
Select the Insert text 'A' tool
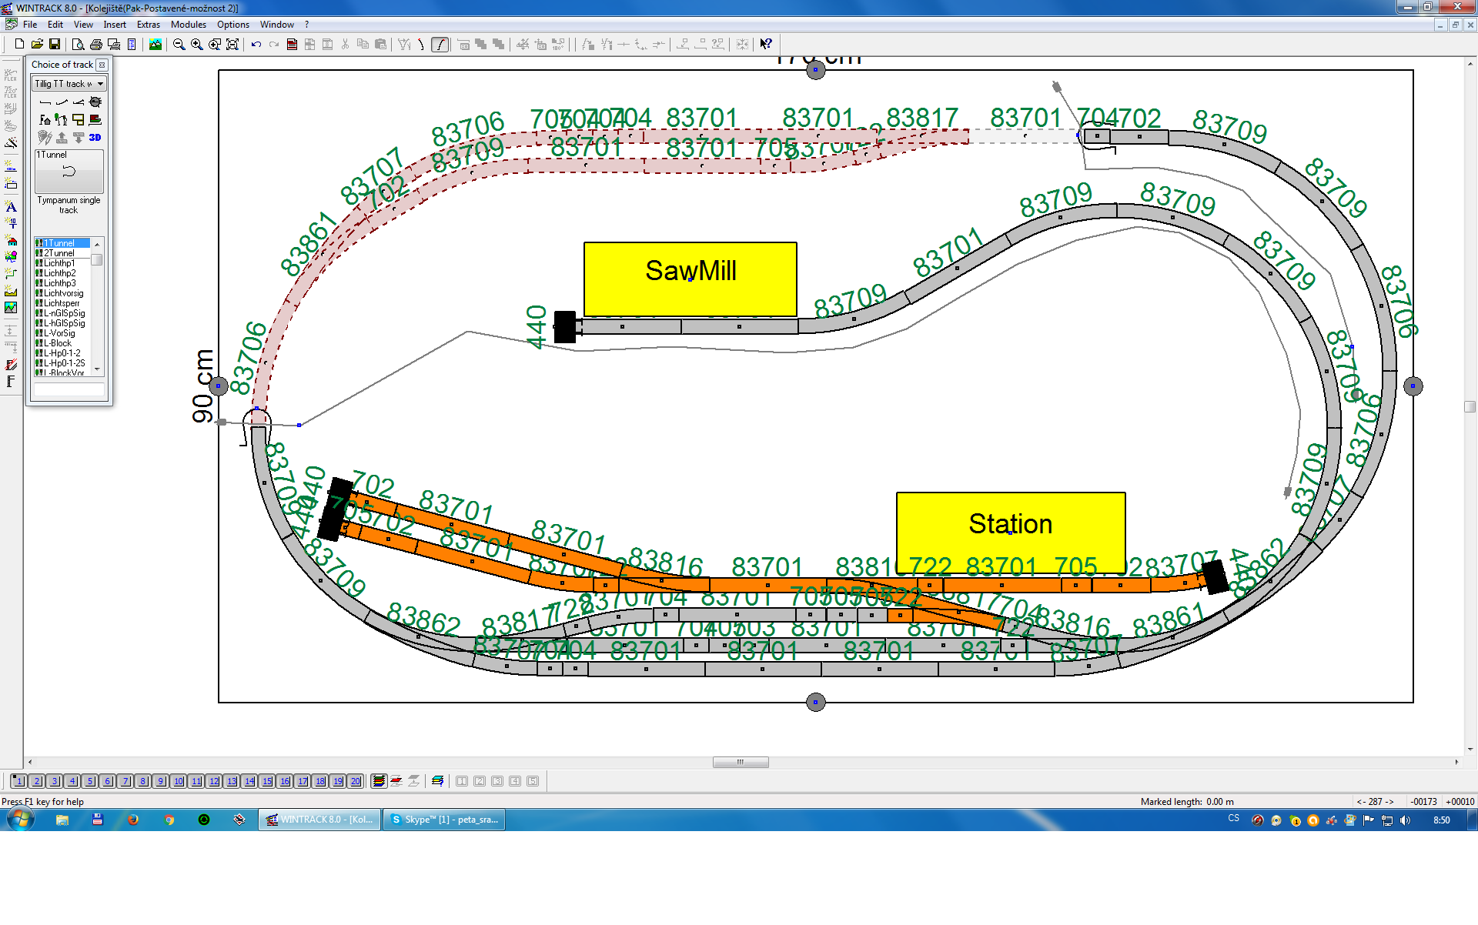point(11,206)
